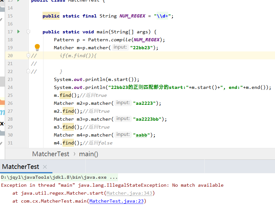Click the "aabb" string literal on line 30

[x=141, y=135]
